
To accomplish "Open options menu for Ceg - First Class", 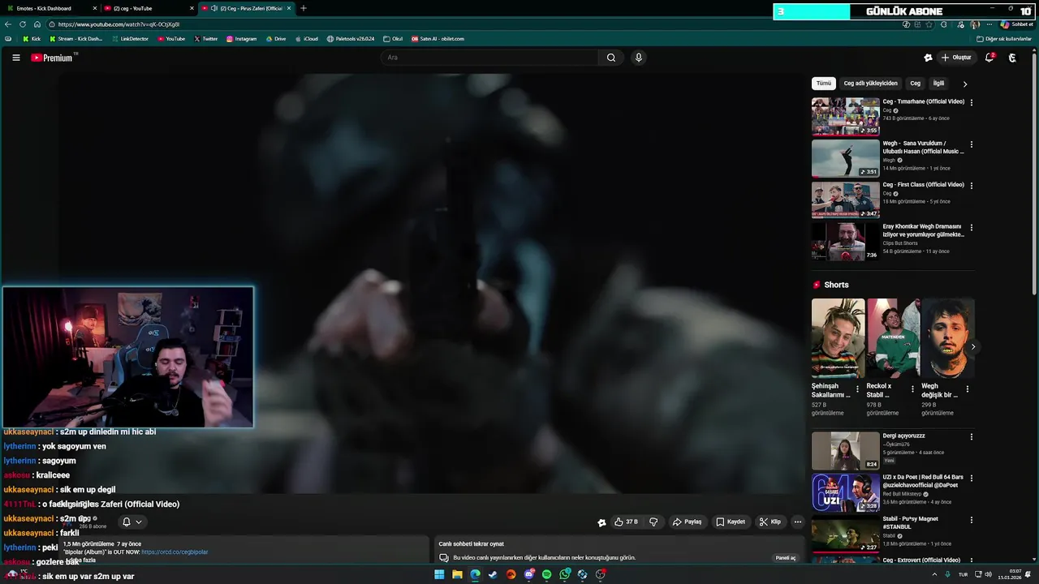I will (x=971, y=186).
